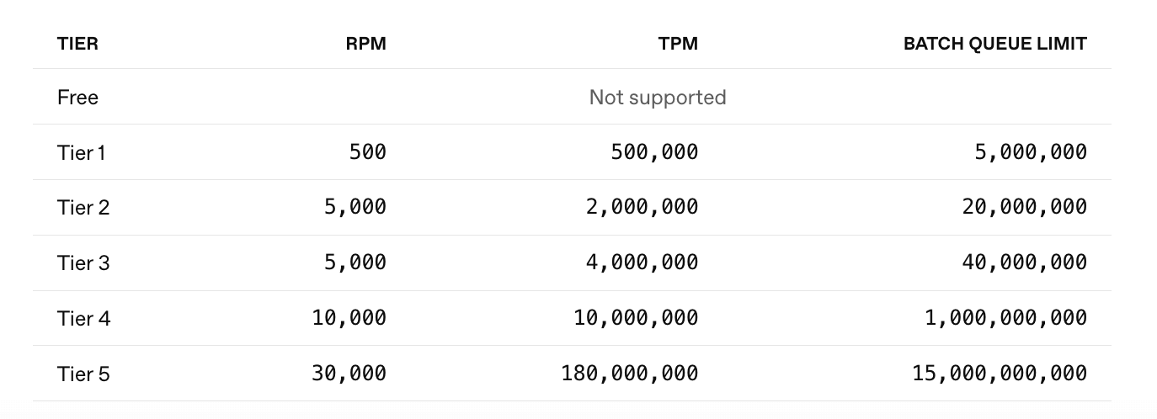Select the Tier 5 row label
Image resolution: width=1157 pixels, height=419 pixels.
[x=83, y=374]
